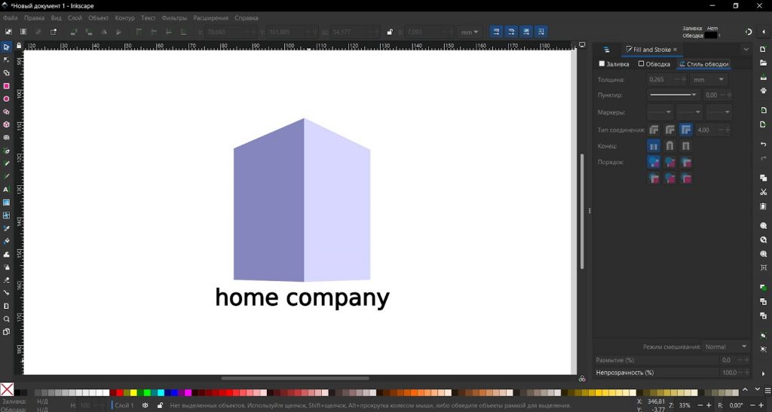The height and width of the screenshot is (412, 772).
Task: Open the end marker dropdown
Action: 718,112
